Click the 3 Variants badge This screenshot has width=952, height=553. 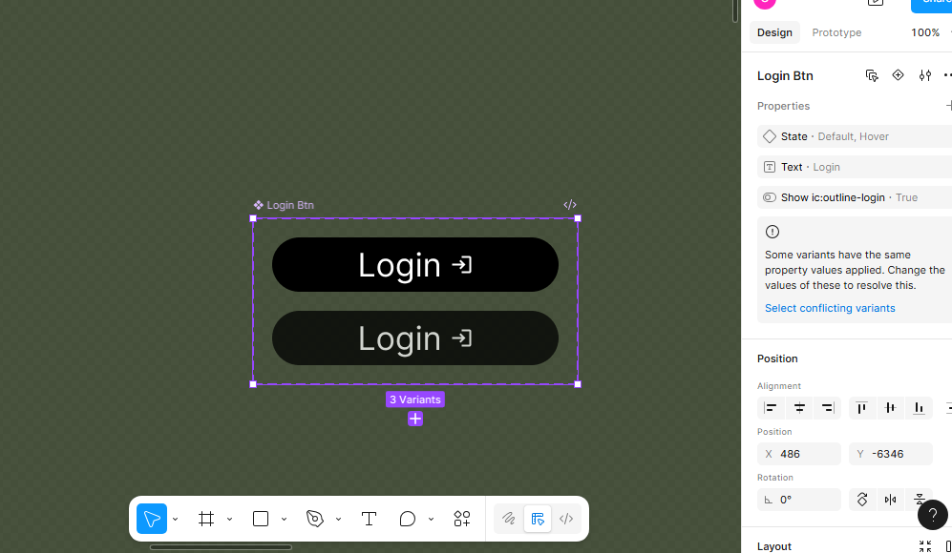(415, 399)
